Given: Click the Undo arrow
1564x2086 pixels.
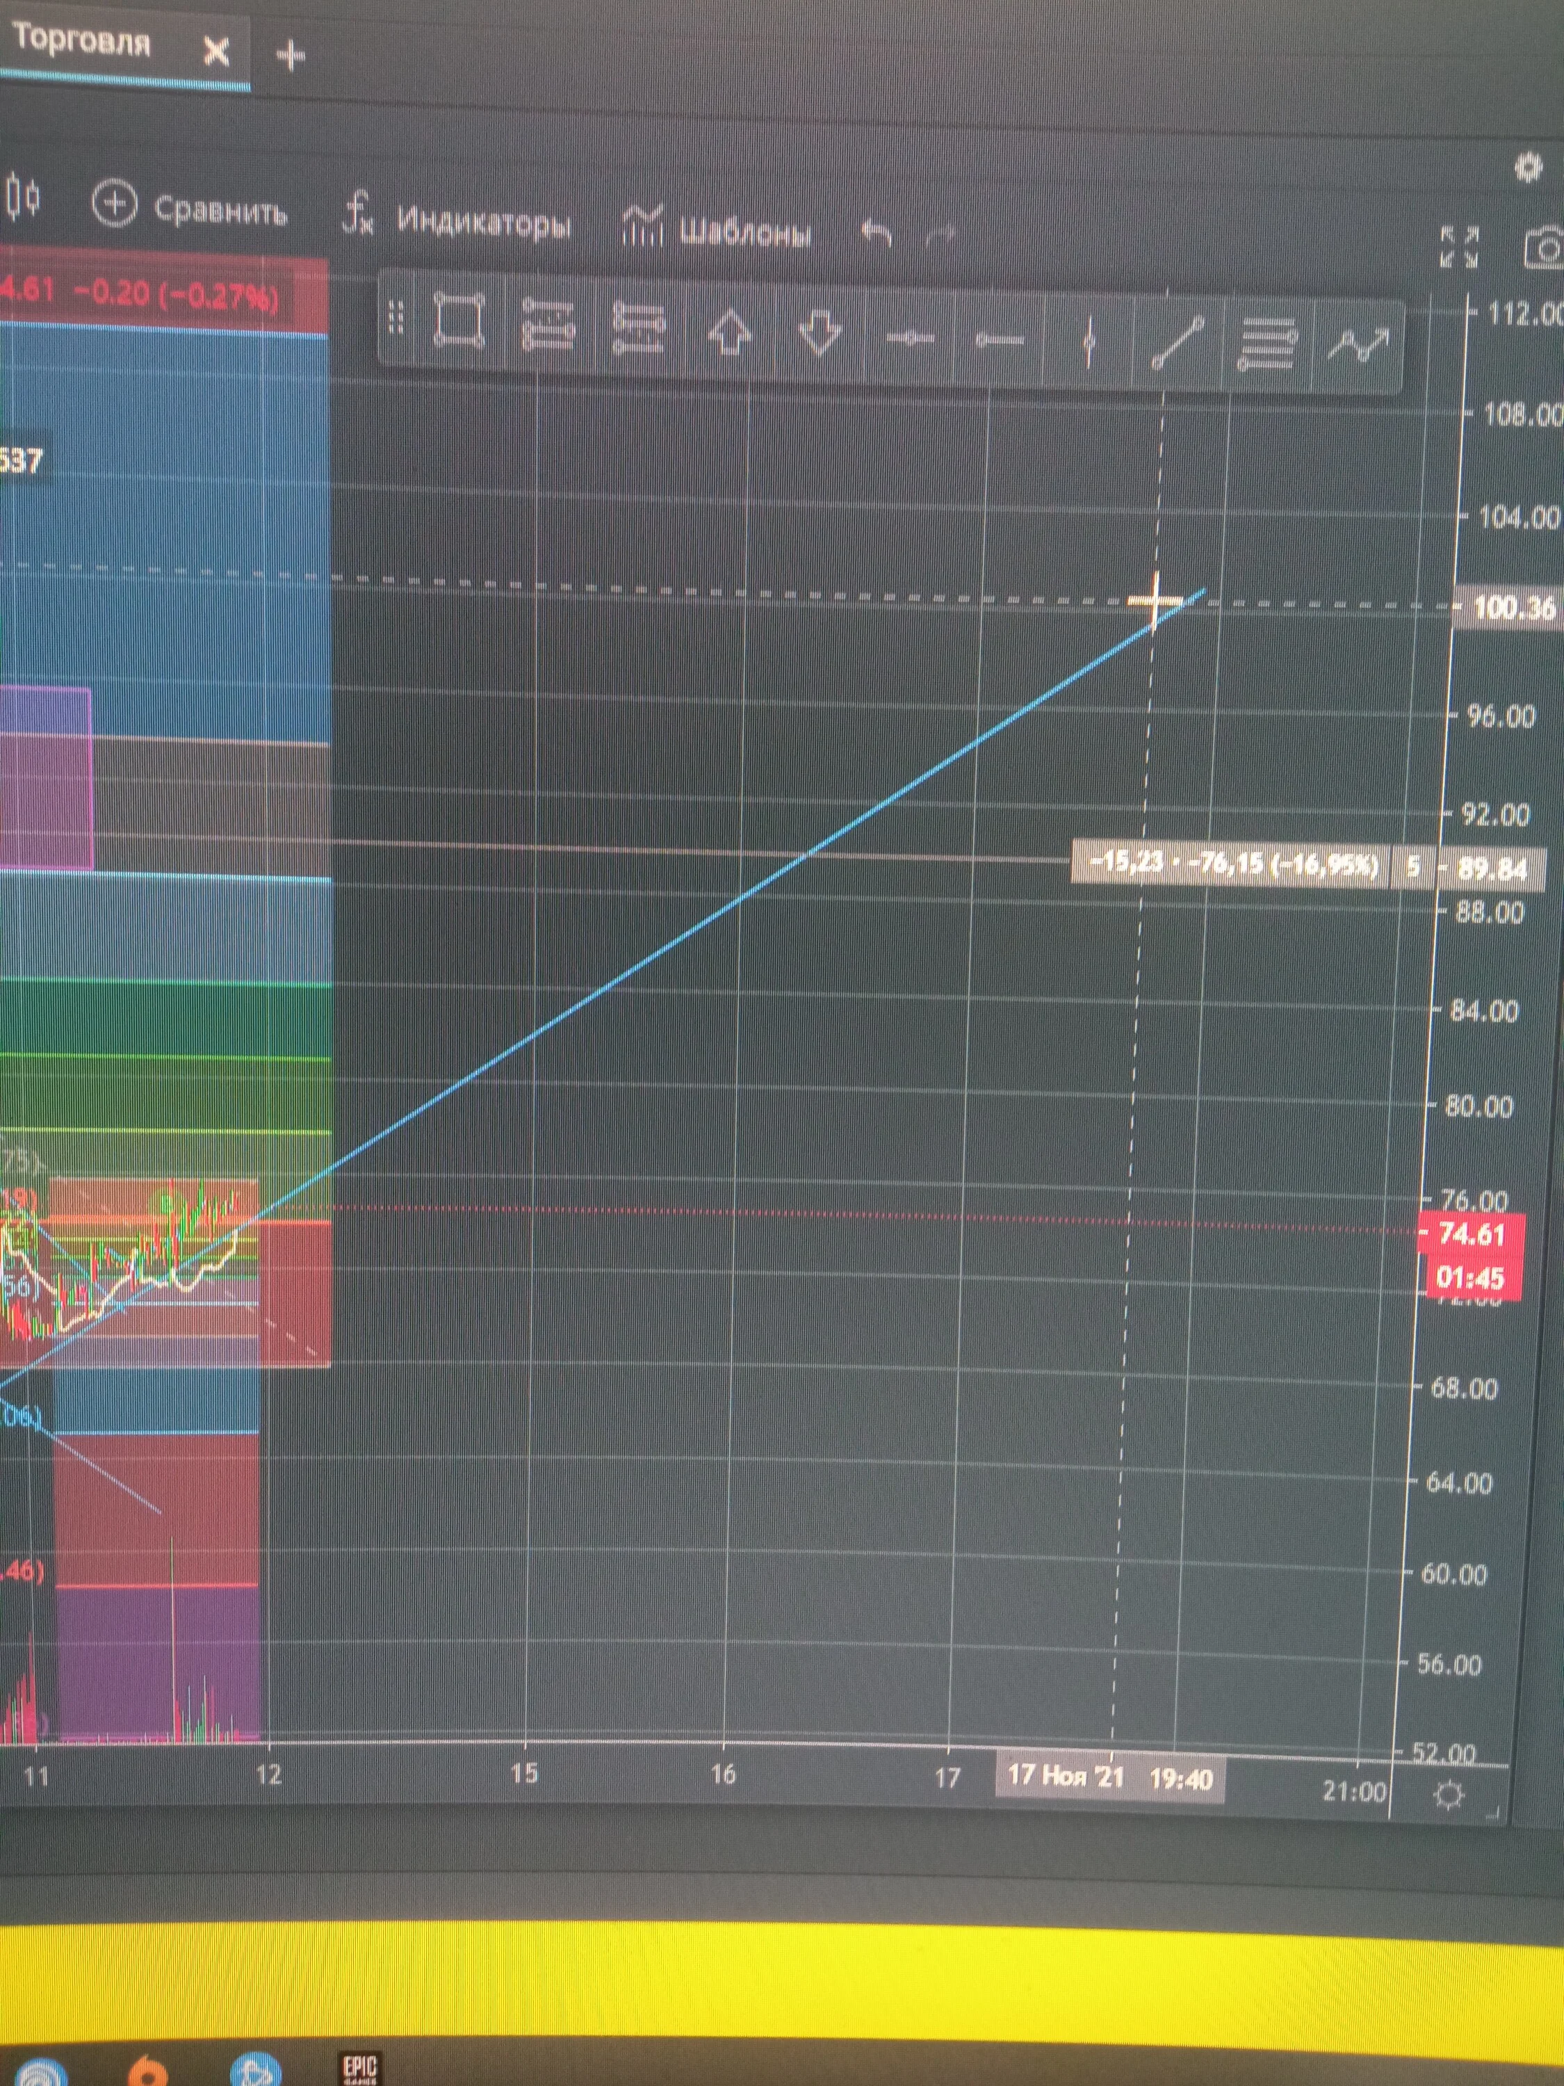Looking at the screenshot, I should (877, 232).
